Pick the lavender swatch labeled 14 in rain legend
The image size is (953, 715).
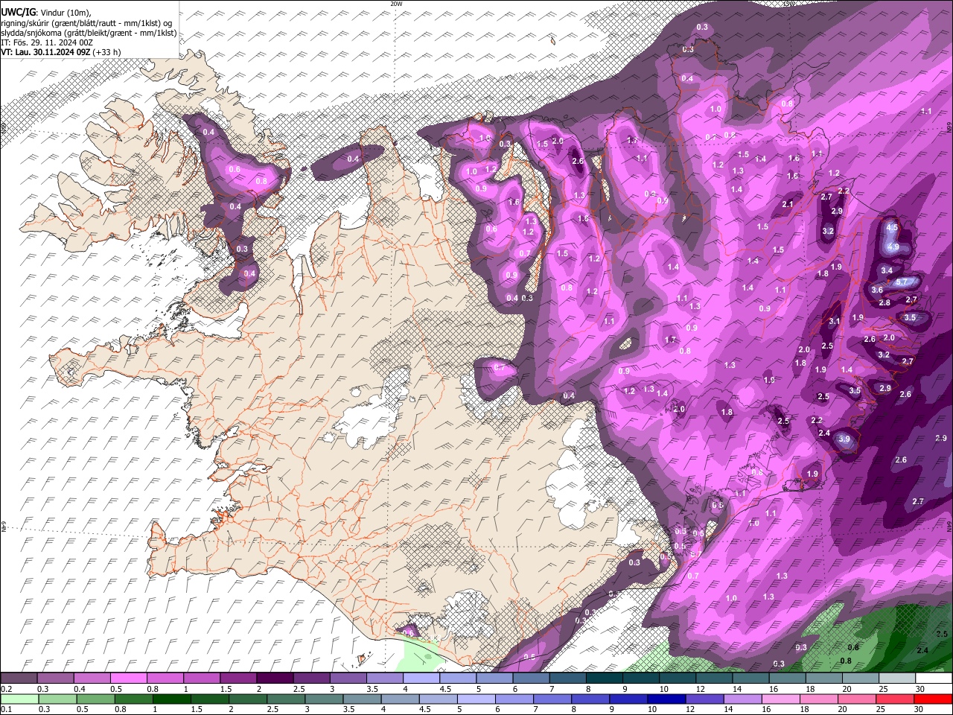(742, 699)
